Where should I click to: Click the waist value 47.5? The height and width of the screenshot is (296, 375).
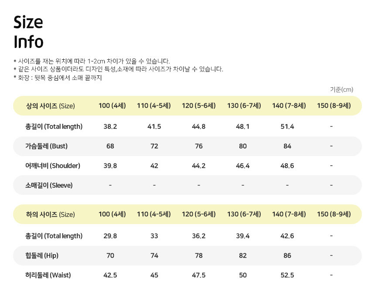point(199,276)
